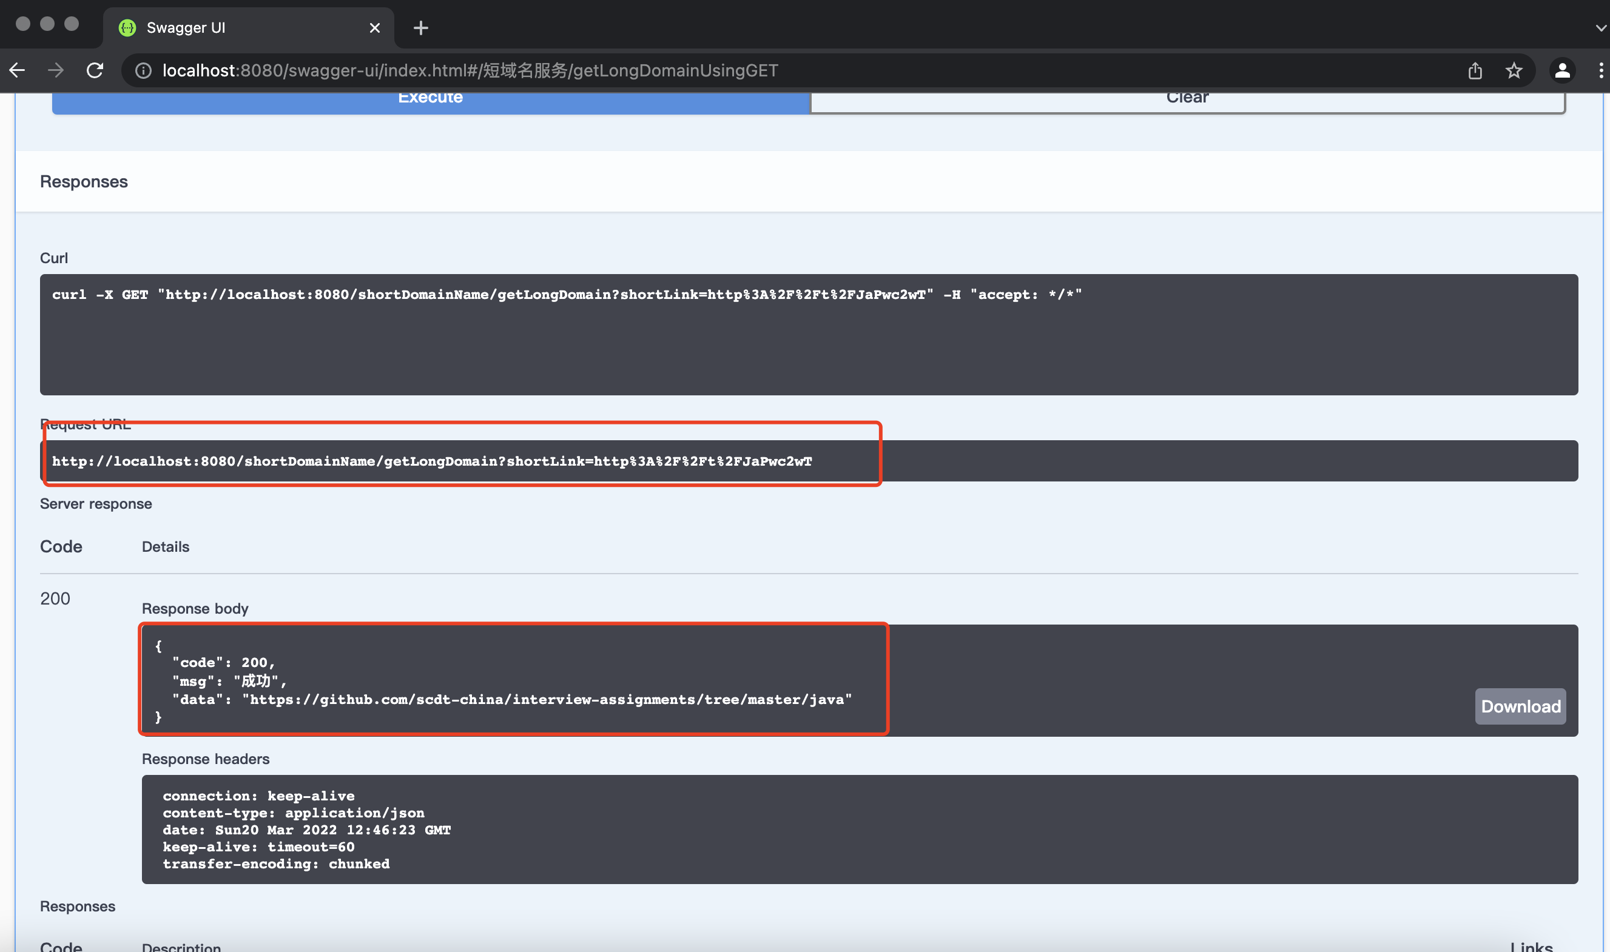The image size is (1610, 952).
Task: Open the Chrome three-dot menu
Action: pyautogui.click(x=1601, y=70)
